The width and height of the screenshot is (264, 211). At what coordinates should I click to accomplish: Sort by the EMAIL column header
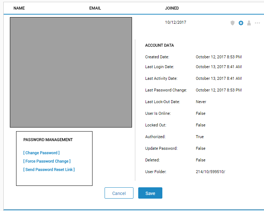point(95,8)
